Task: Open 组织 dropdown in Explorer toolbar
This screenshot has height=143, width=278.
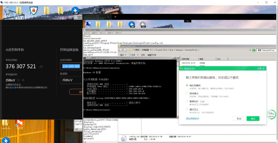Action: 123,55
